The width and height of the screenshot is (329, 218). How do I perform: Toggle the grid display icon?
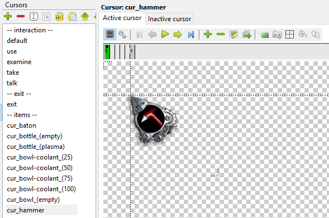pyautogui.click(x=289, y=35)
